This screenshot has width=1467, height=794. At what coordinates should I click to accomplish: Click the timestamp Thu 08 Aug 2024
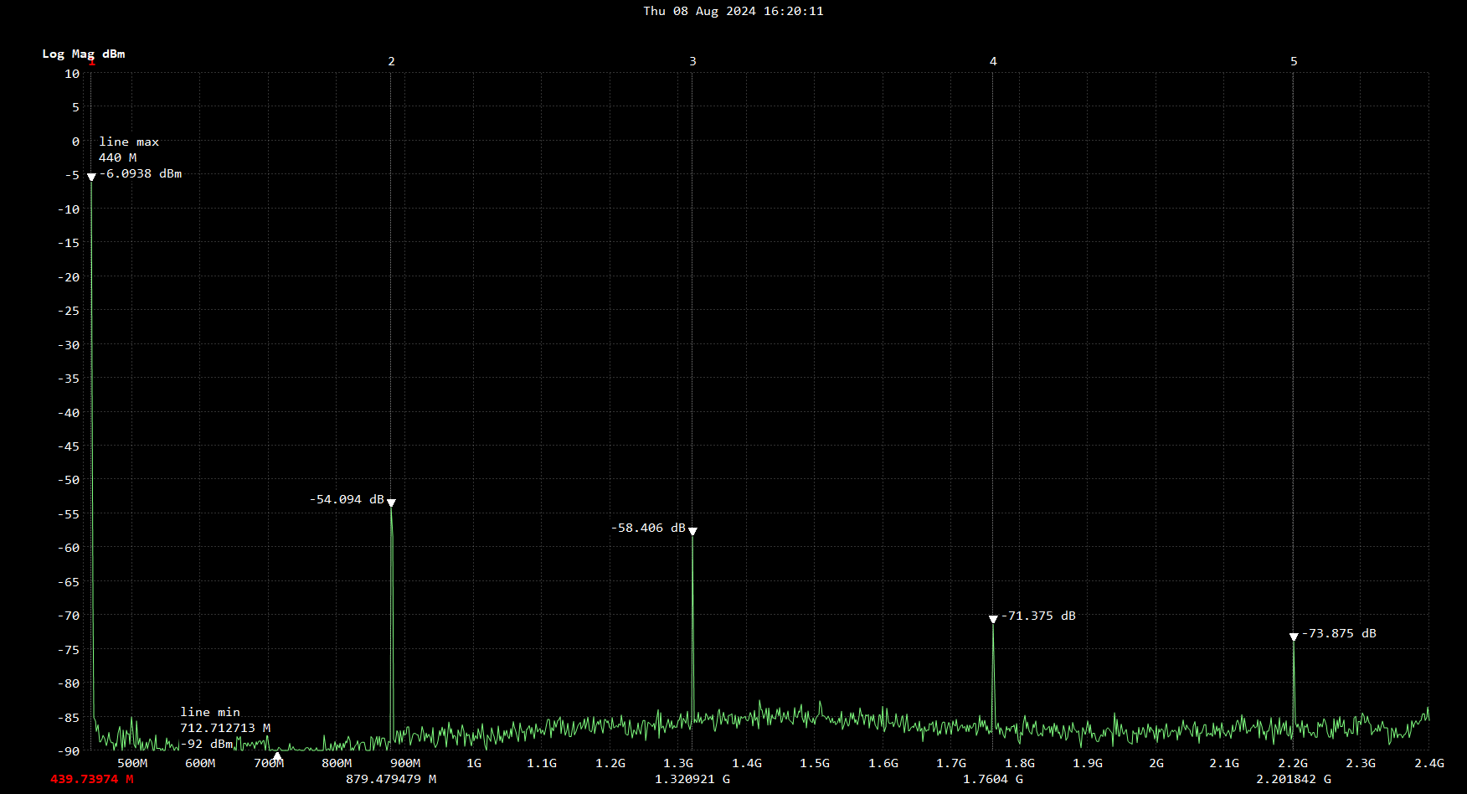(x=733, y=11)
